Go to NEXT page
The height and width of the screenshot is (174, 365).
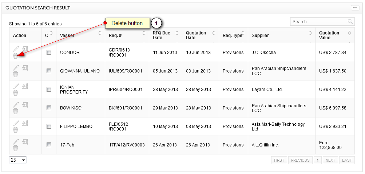coord(330,160)
